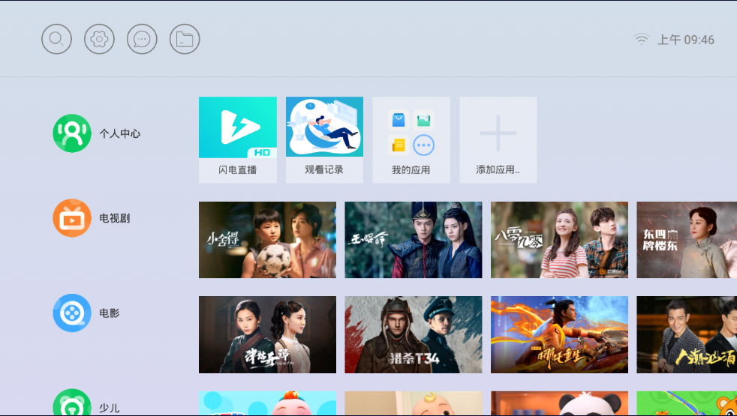
Task: Launch the 闪电直播 app tile
Action: [x=238, y=140]
